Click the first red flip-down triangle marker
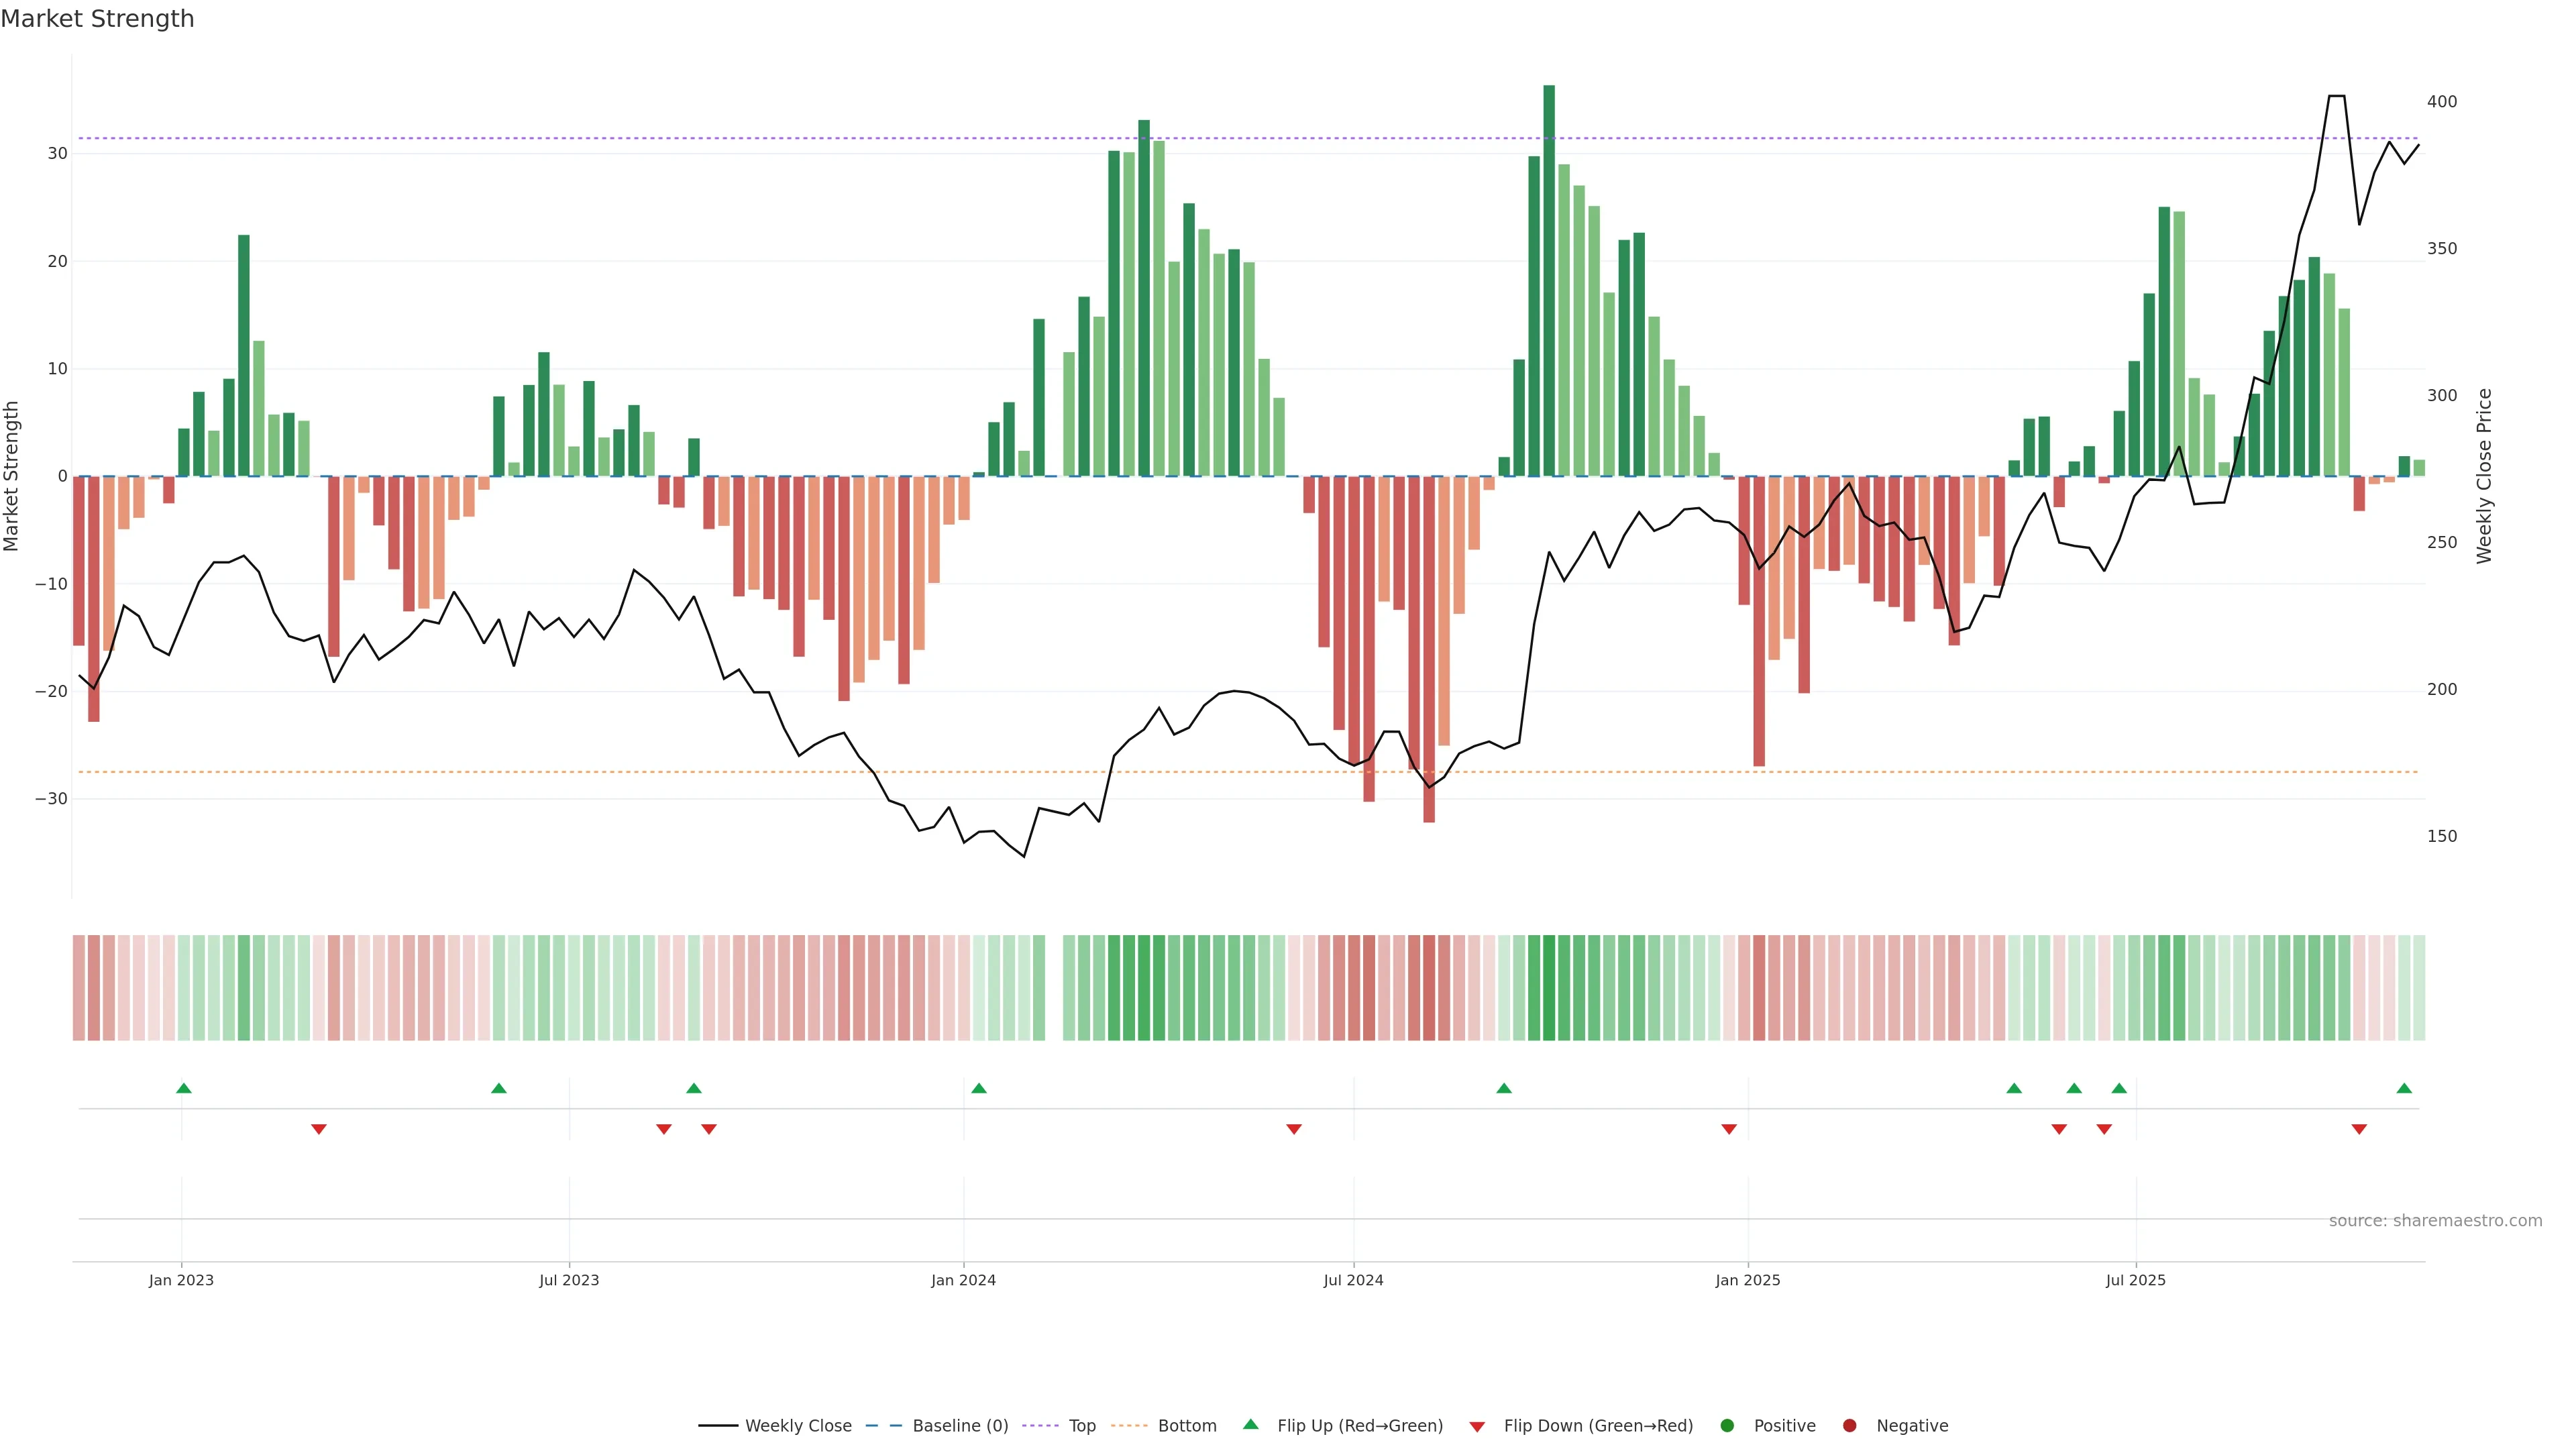 pyautogui.click(x=319, y=1129)
